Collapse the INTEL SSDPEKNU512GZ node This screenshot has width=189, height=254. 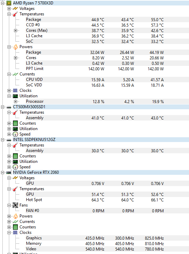(3, 140)
